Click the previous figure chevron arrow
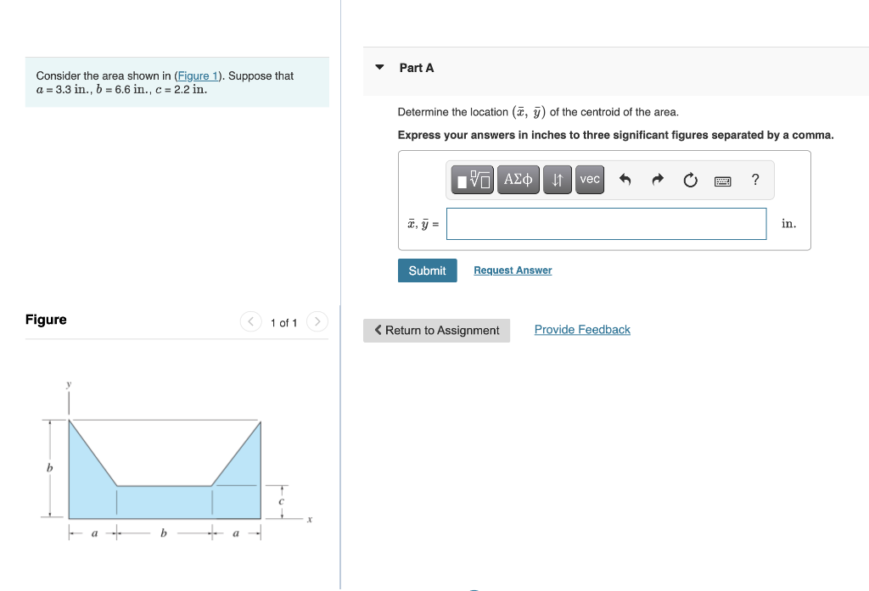Viewport: 869px width, 591px height. [x=251, y=322]
